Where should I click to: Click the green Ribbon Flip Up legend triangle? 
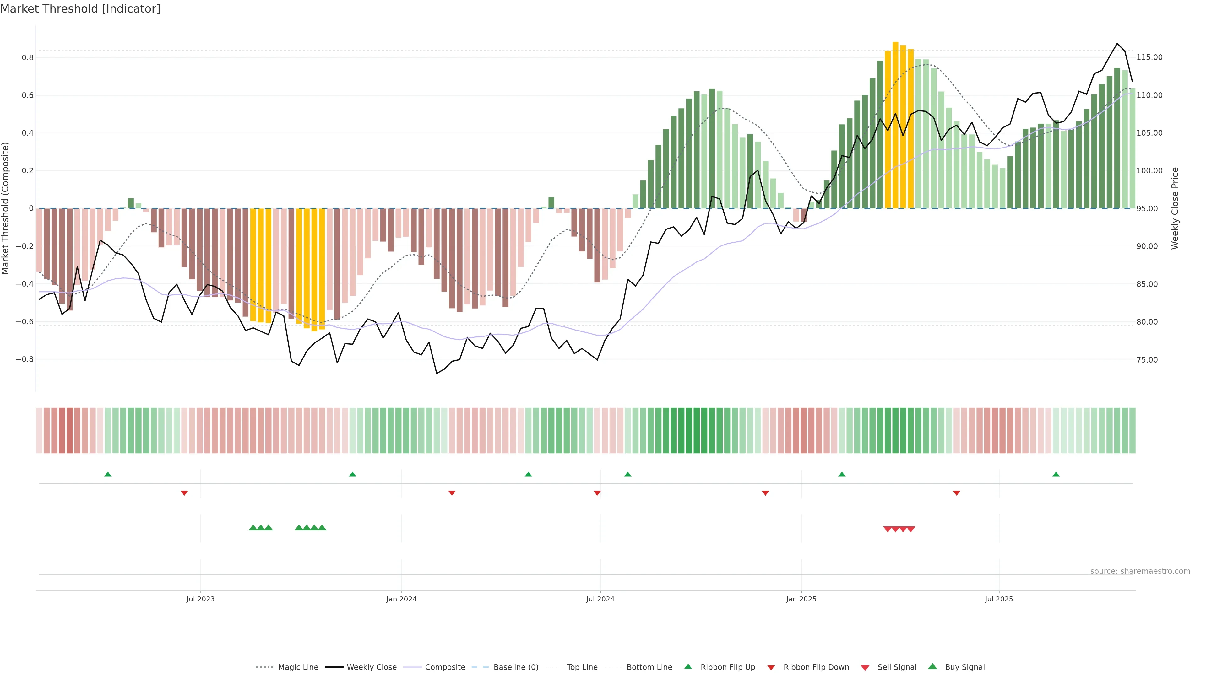coord(688,666)
